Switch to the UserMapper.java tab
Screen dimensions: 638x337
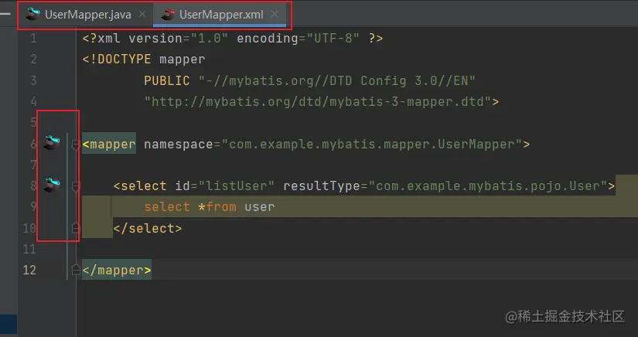coord(87,15)
